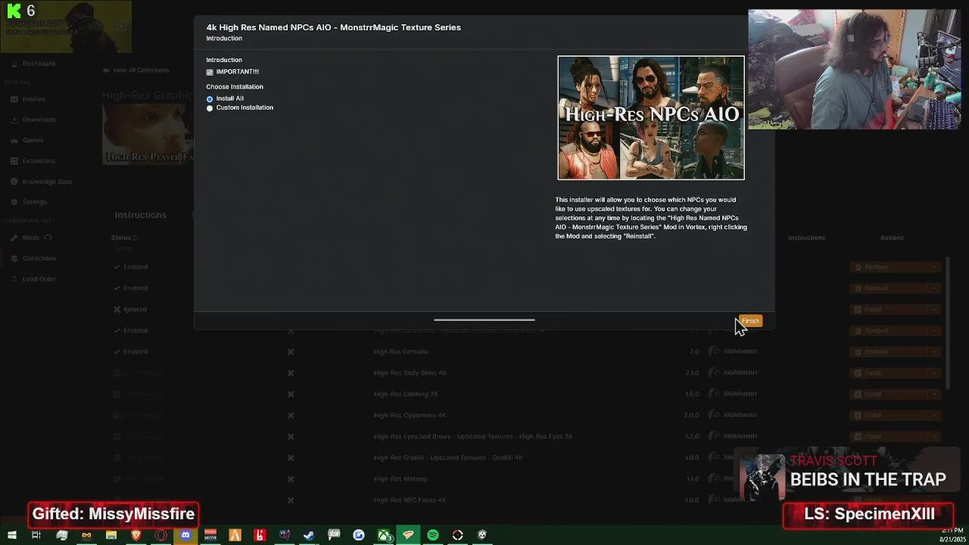
Task: Click the High-Res NPC Faces 4K row name
Action: click(x=410, y=500)
